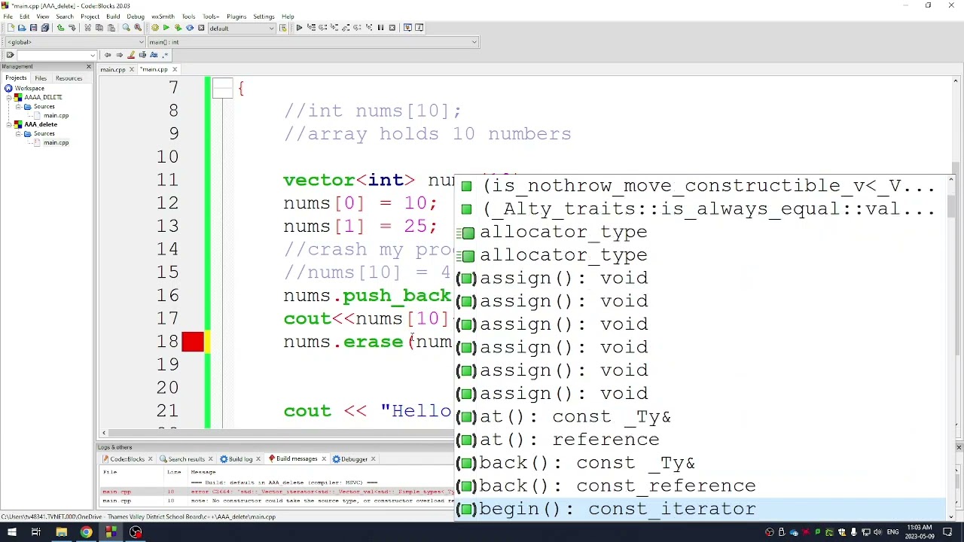
Task: Collapse the AAA_delete project node
Action: [x=9, y=124]
